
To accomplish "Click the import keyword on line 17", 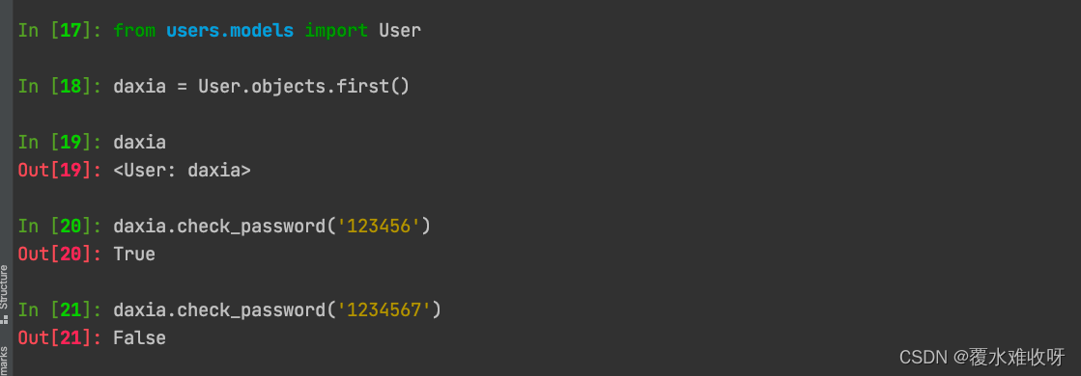I will click(x=336, y=32).
